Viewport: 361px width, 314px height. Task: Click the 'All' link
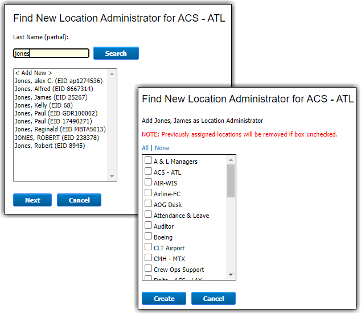145,148
